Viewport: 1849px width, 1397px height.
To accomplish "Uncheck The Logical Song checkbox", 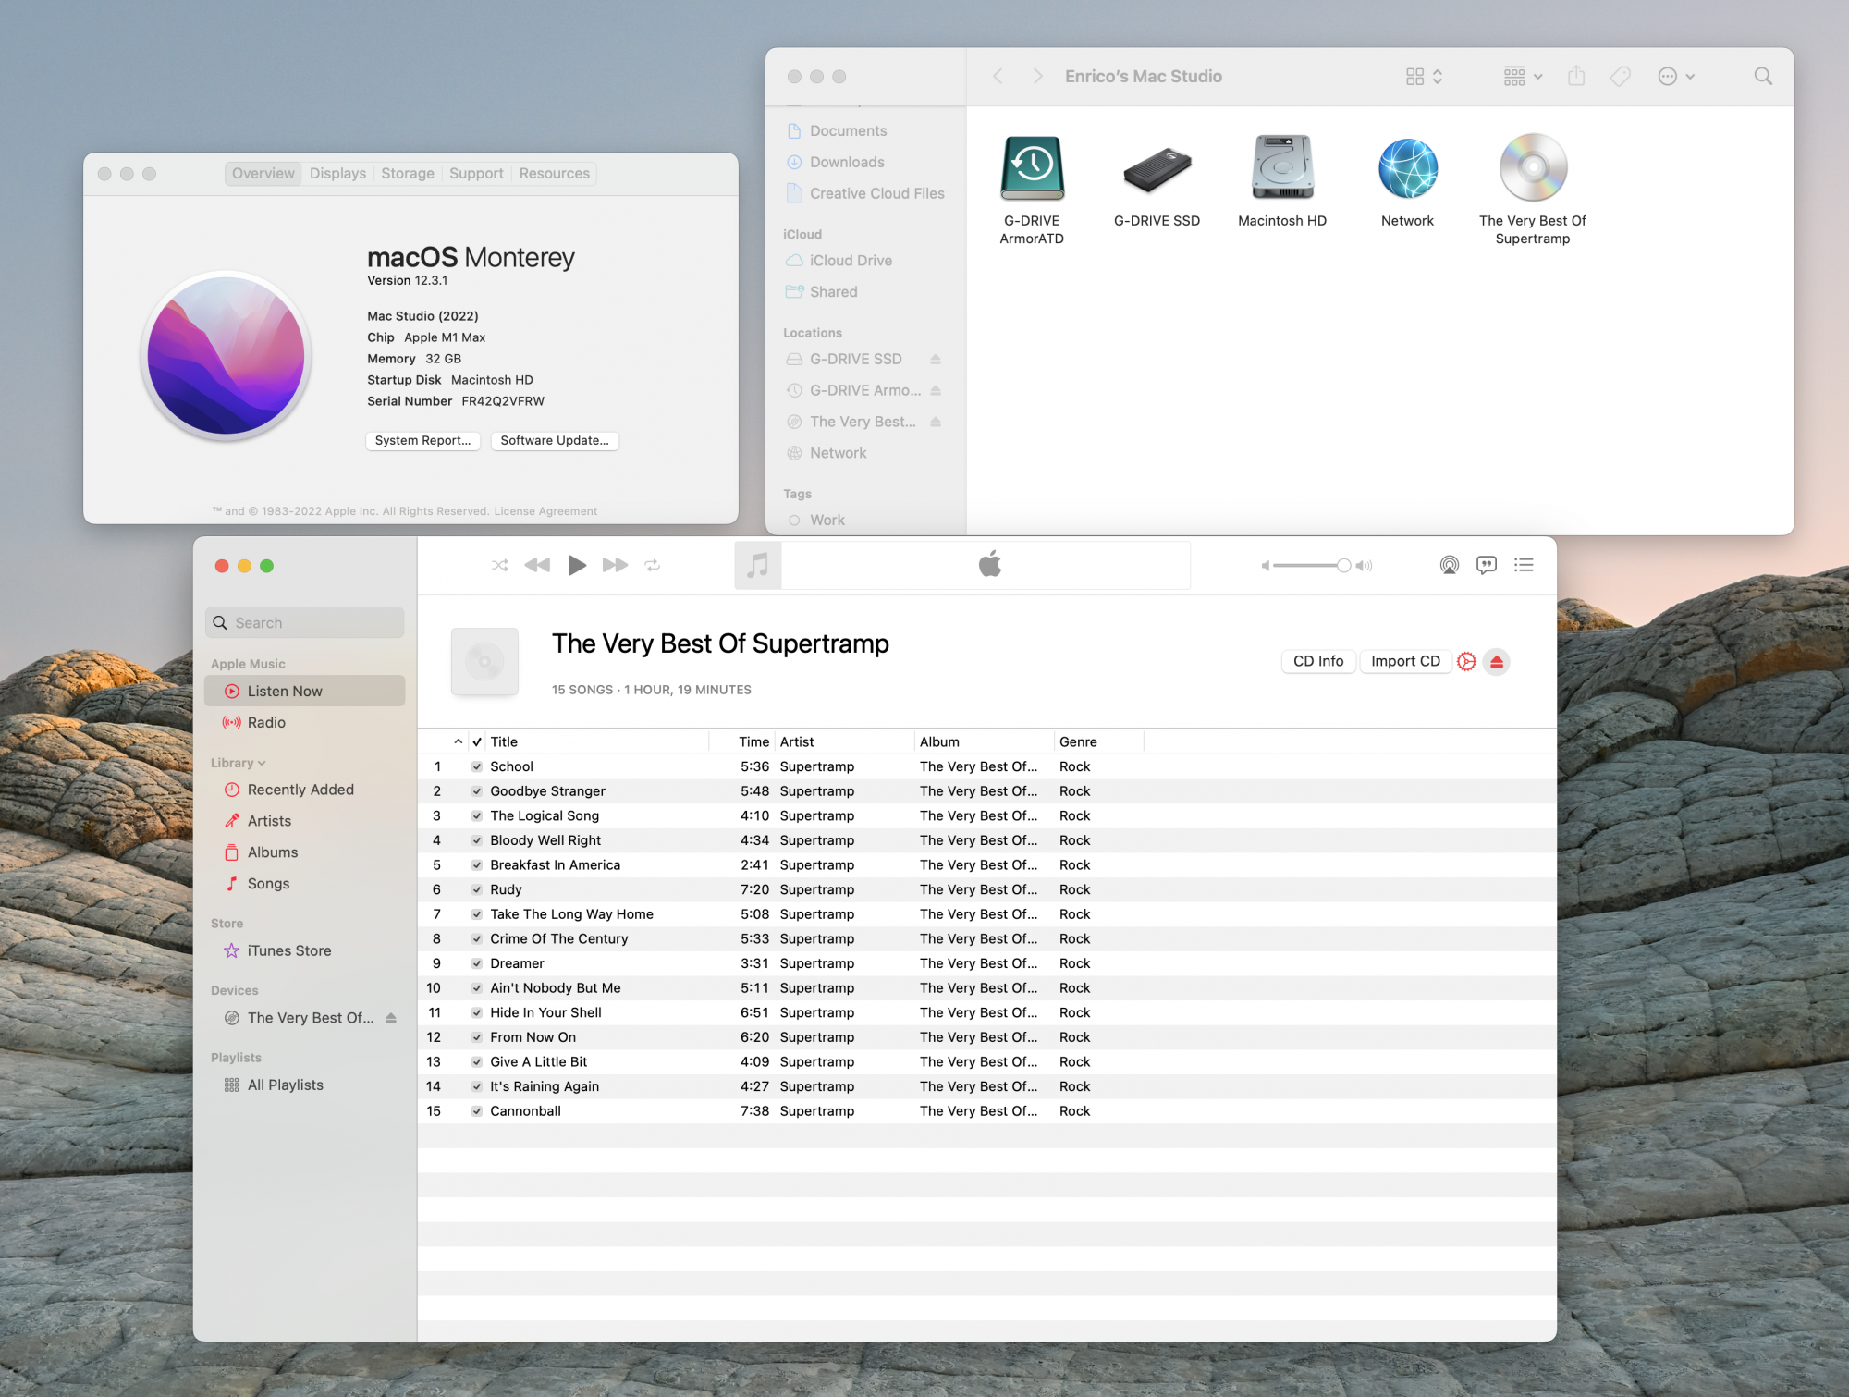I will coord(477,815).
